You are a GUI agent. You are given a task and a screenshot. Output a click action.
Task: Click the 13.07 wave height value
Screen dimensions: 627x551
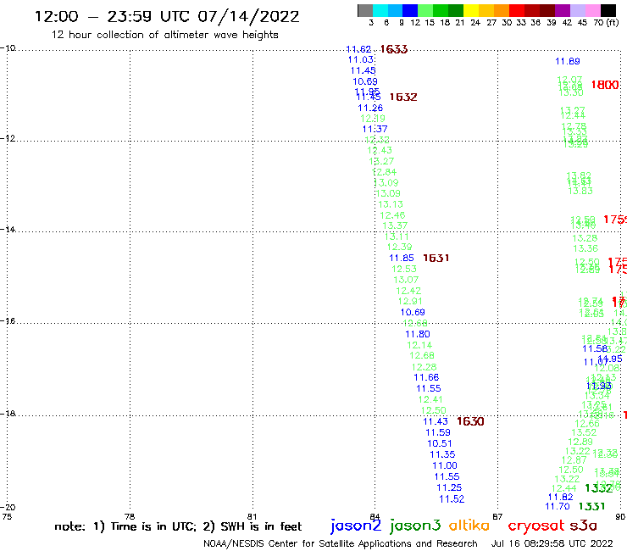click(406, 280)
